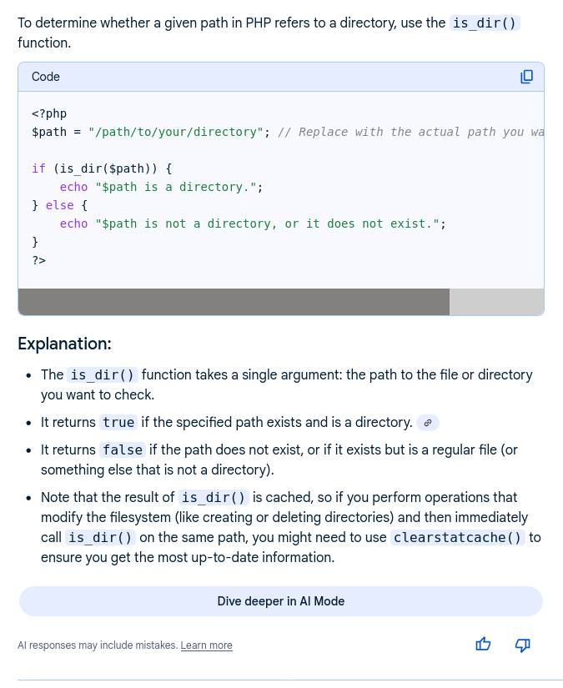Open the source link chip after 'is a directory.'
The image size is (563, 688).
click(427, 423)
